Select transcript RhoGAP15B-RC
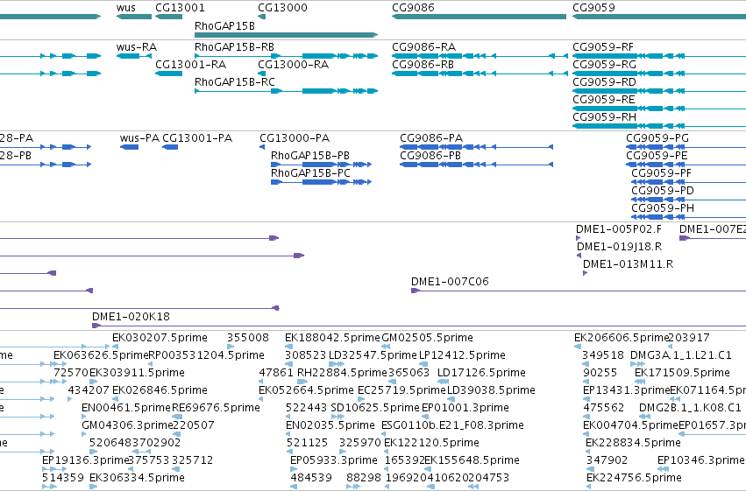The height and width of the screenshot is (491, 746). click(235, 82)
